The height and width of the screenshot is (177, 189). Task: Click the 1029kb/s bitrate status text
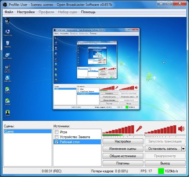[171, 171]
